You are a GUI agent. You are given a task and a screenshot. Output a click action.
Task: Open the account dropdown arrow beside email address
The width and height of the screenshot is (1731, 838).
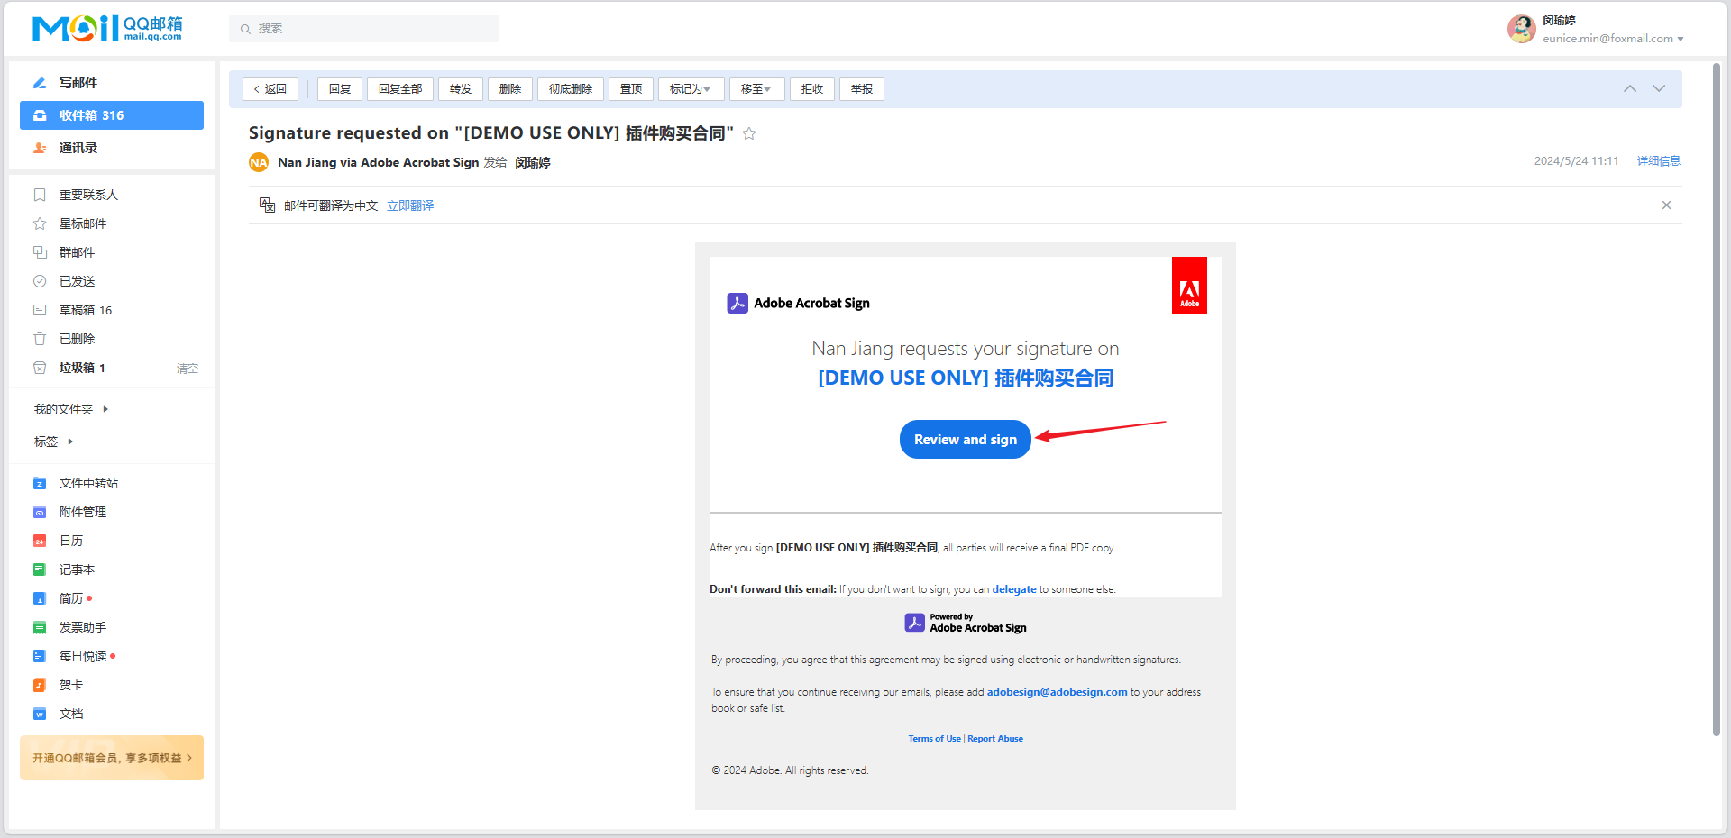pyautogui.click(x=1681, y=39)
